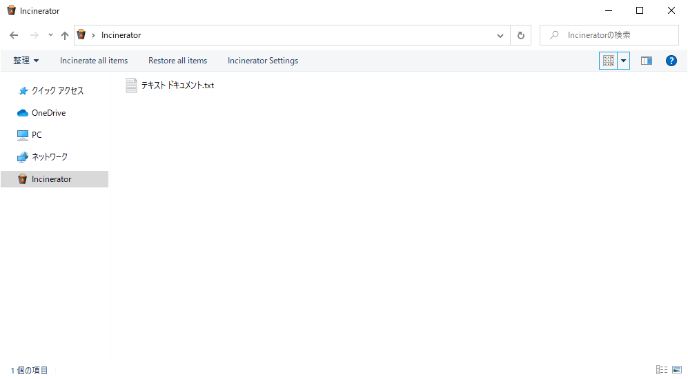688x379 pixels.
Task: Select OneDrive in navigation pane
Action: point(49,113)
